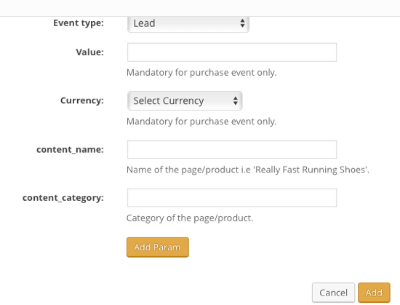This screenshot has width=400, height=305.
Task: Click the 'content_name:' label
Action: [x=70, y=149]
